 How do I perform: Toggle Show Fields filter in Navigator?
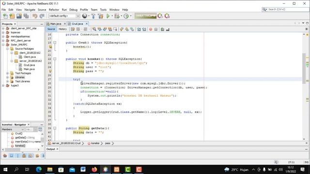pos(11,156)
